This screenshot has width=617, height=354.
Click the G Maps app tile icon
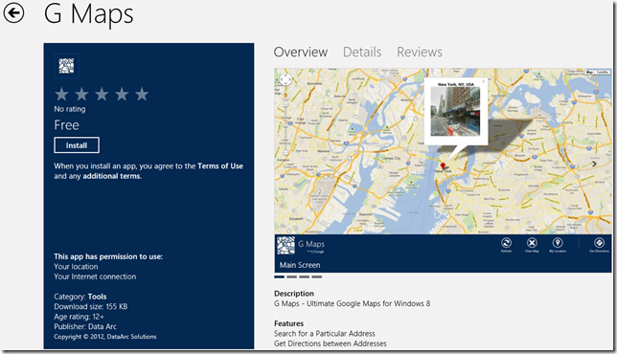(66, 66)
